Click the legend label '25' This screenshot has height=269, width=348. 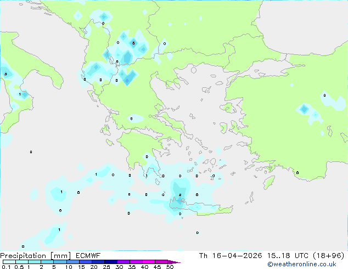[x=106, y=267]
